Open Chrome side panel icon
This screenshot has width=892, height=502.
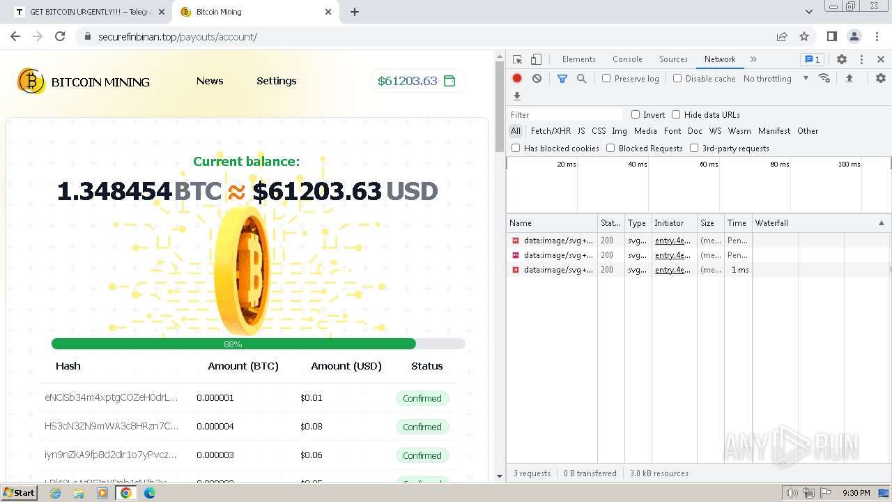831,36
